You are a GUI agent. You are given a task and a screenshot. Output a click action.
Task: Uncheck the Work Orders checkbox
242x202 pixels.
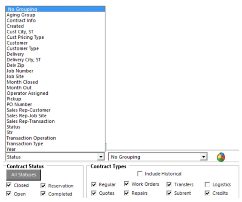click(x=126, y=184)
